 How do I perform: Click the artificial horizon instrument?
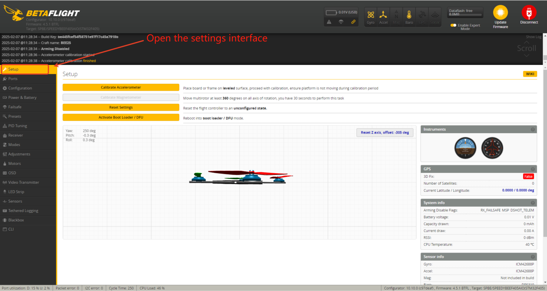pos(465,148)
